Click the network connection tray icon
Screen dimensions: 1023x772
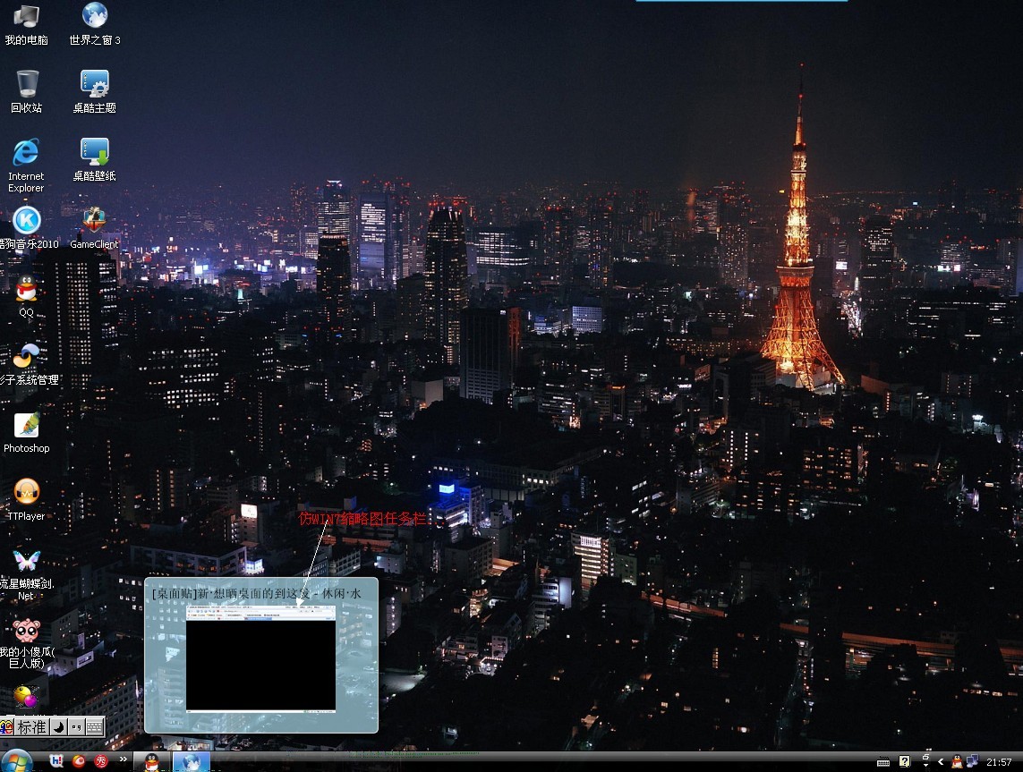pos(972,761)
